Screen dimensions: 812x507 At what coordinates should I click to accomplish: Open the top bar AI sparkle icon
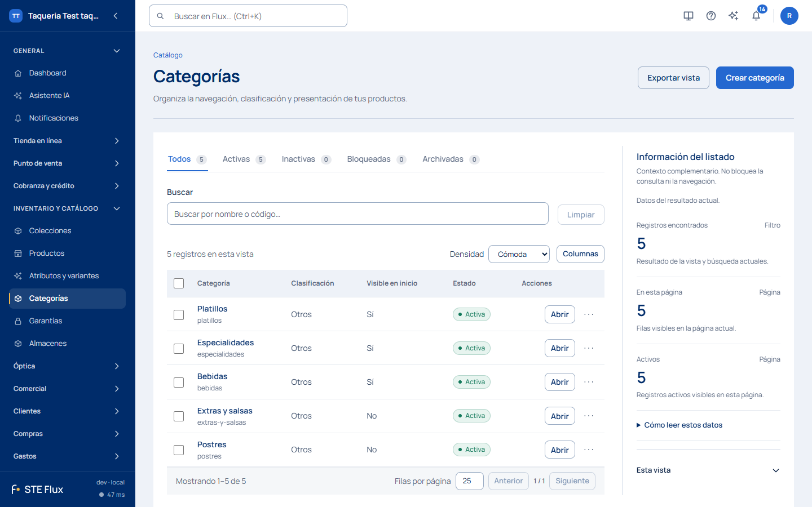(x=734, y=16)
